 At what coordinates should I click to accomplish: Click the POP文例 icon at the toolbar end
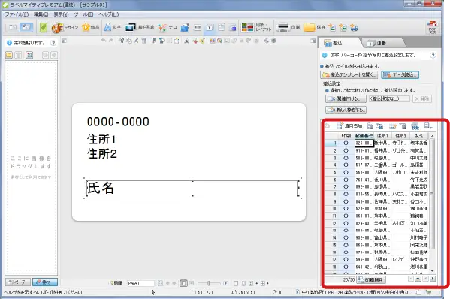point(432,27)
